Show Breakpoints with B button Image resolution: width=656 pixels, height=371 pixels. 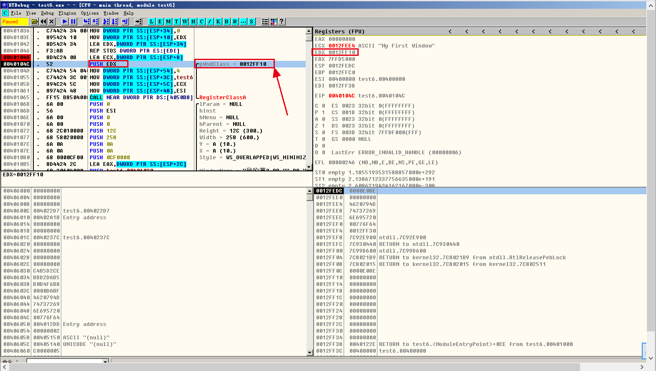(227, 22)
